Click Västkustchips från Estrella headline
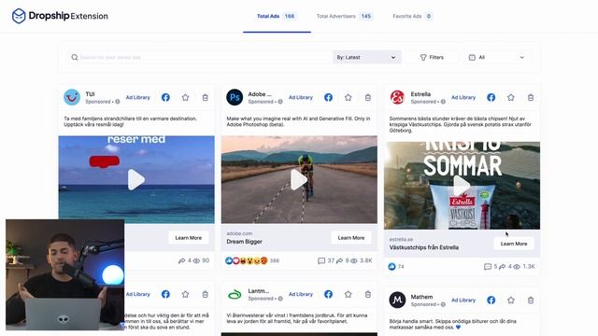This screenshot has height=336, width=598. click(423, 247)
